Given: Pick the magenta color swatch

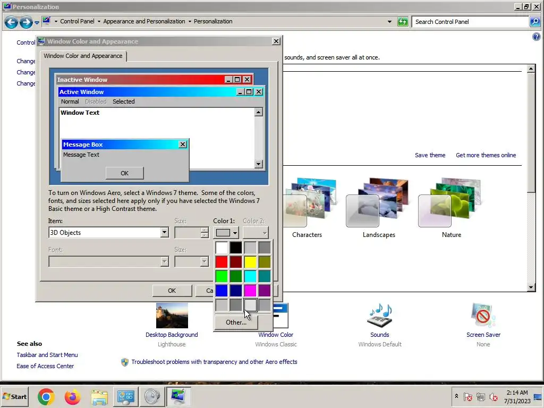Looking at the screenshot, I should tap(250, 291).
